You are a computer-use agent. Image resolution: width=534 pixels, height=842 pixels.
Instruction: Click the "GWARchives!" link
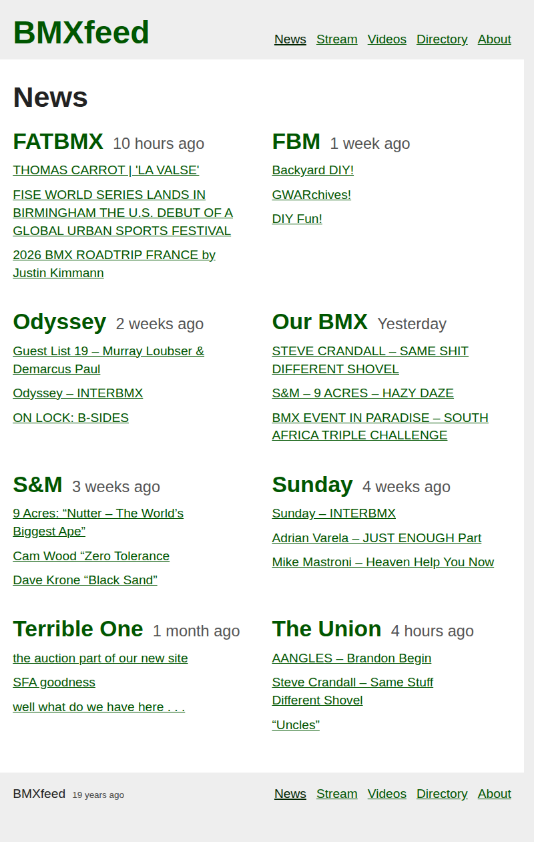[x=311, y=195]
